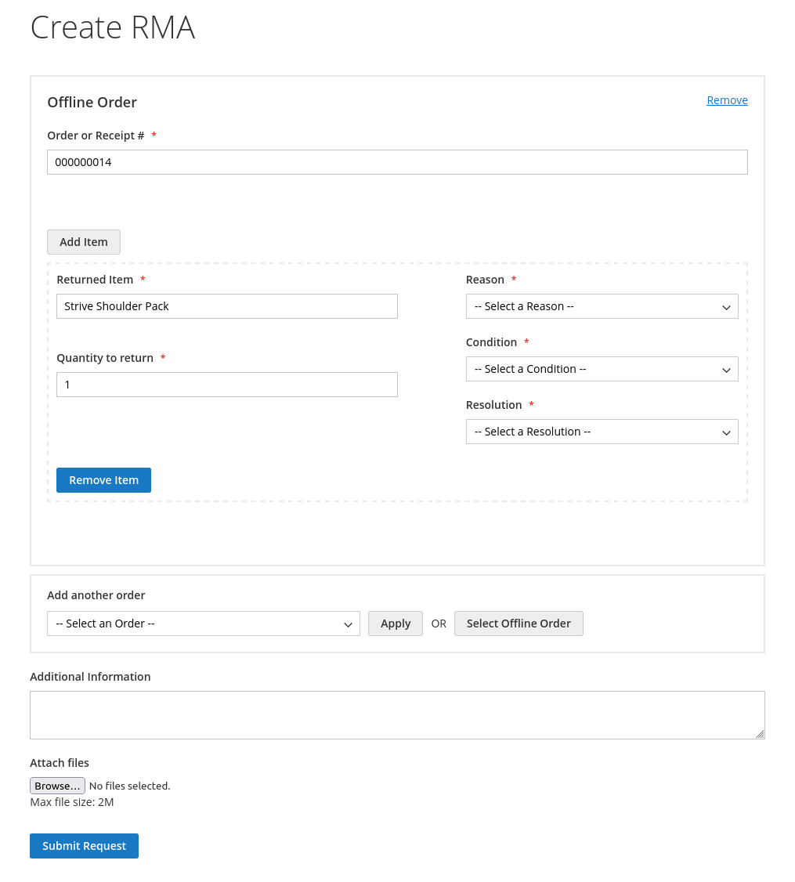Click the Quantity to return field
Image resolution: width=795 pixels, height=882 pixels.
(226, 384)
